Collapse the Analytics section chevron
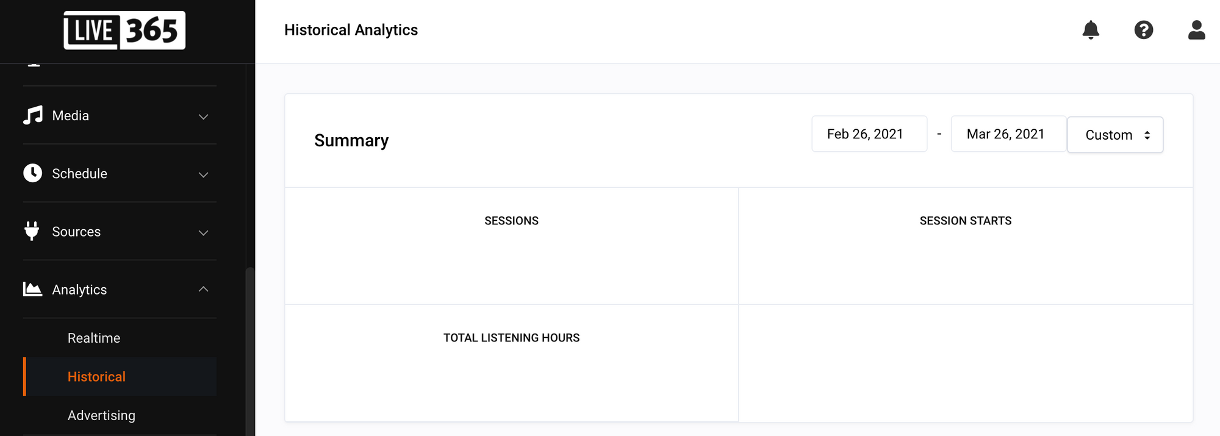Screen dimensions: 1220x436 [x=204, y=289]
